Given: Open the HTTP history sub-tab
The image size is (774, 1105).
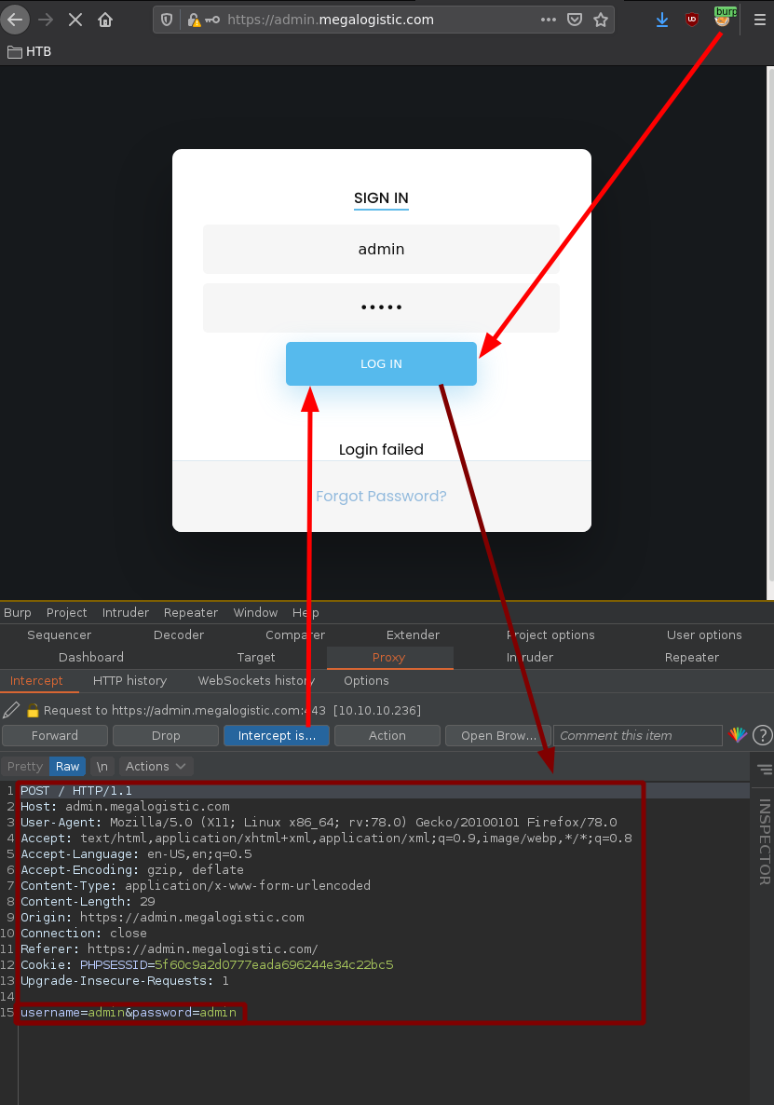Looking at the screenshot, I should [130, 681].
